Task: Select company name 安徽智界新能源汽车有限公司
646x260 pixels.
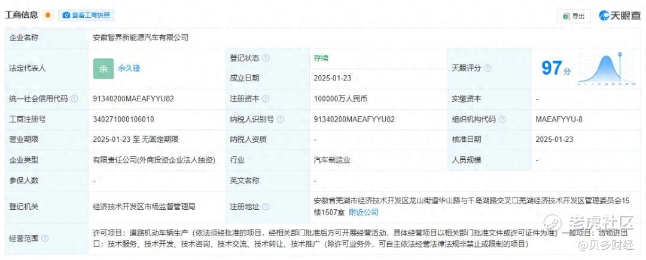Action: point(141,38)
